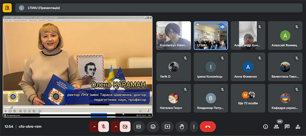306x136 pixels.
Task: Open the emoji reactions button
Action: click(153, 127)
